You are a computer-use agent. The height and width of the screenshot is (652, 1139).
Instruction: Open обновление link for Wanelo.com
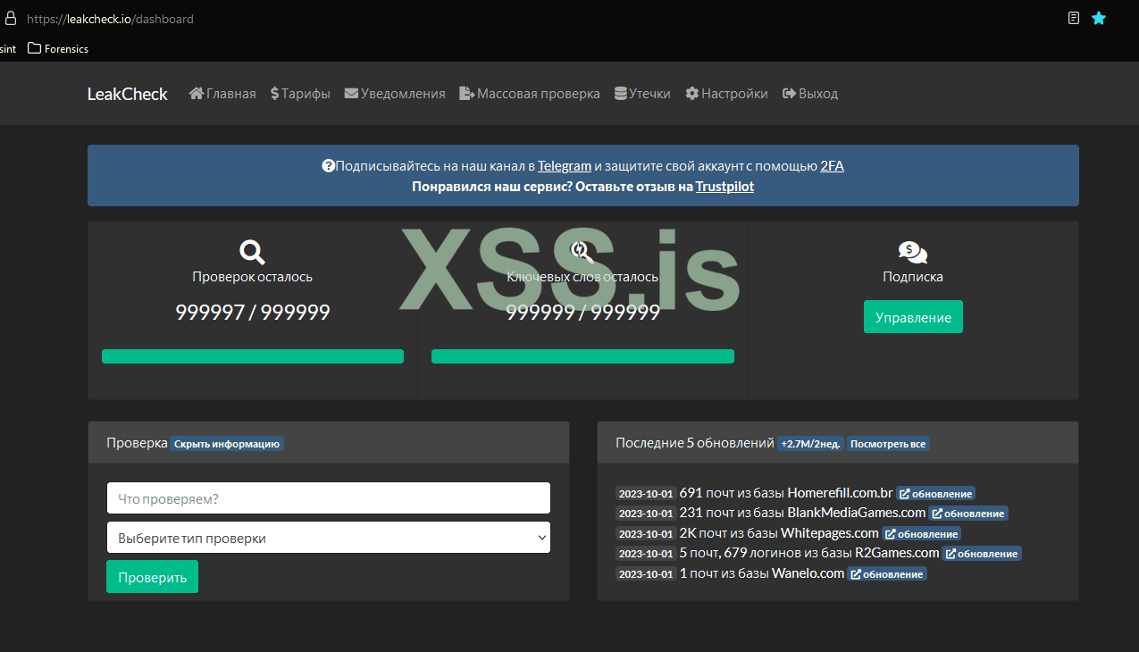pyautogui.click(x=887, y=573)
